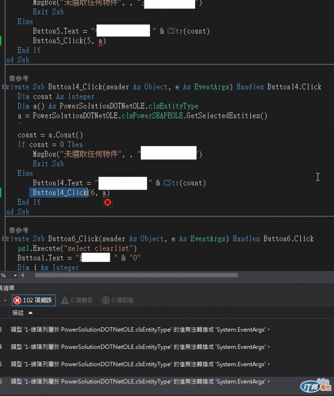Click the references CodeLens above Button6_Click
Viewport: 334px width, 396px height.
click(18, 230)
